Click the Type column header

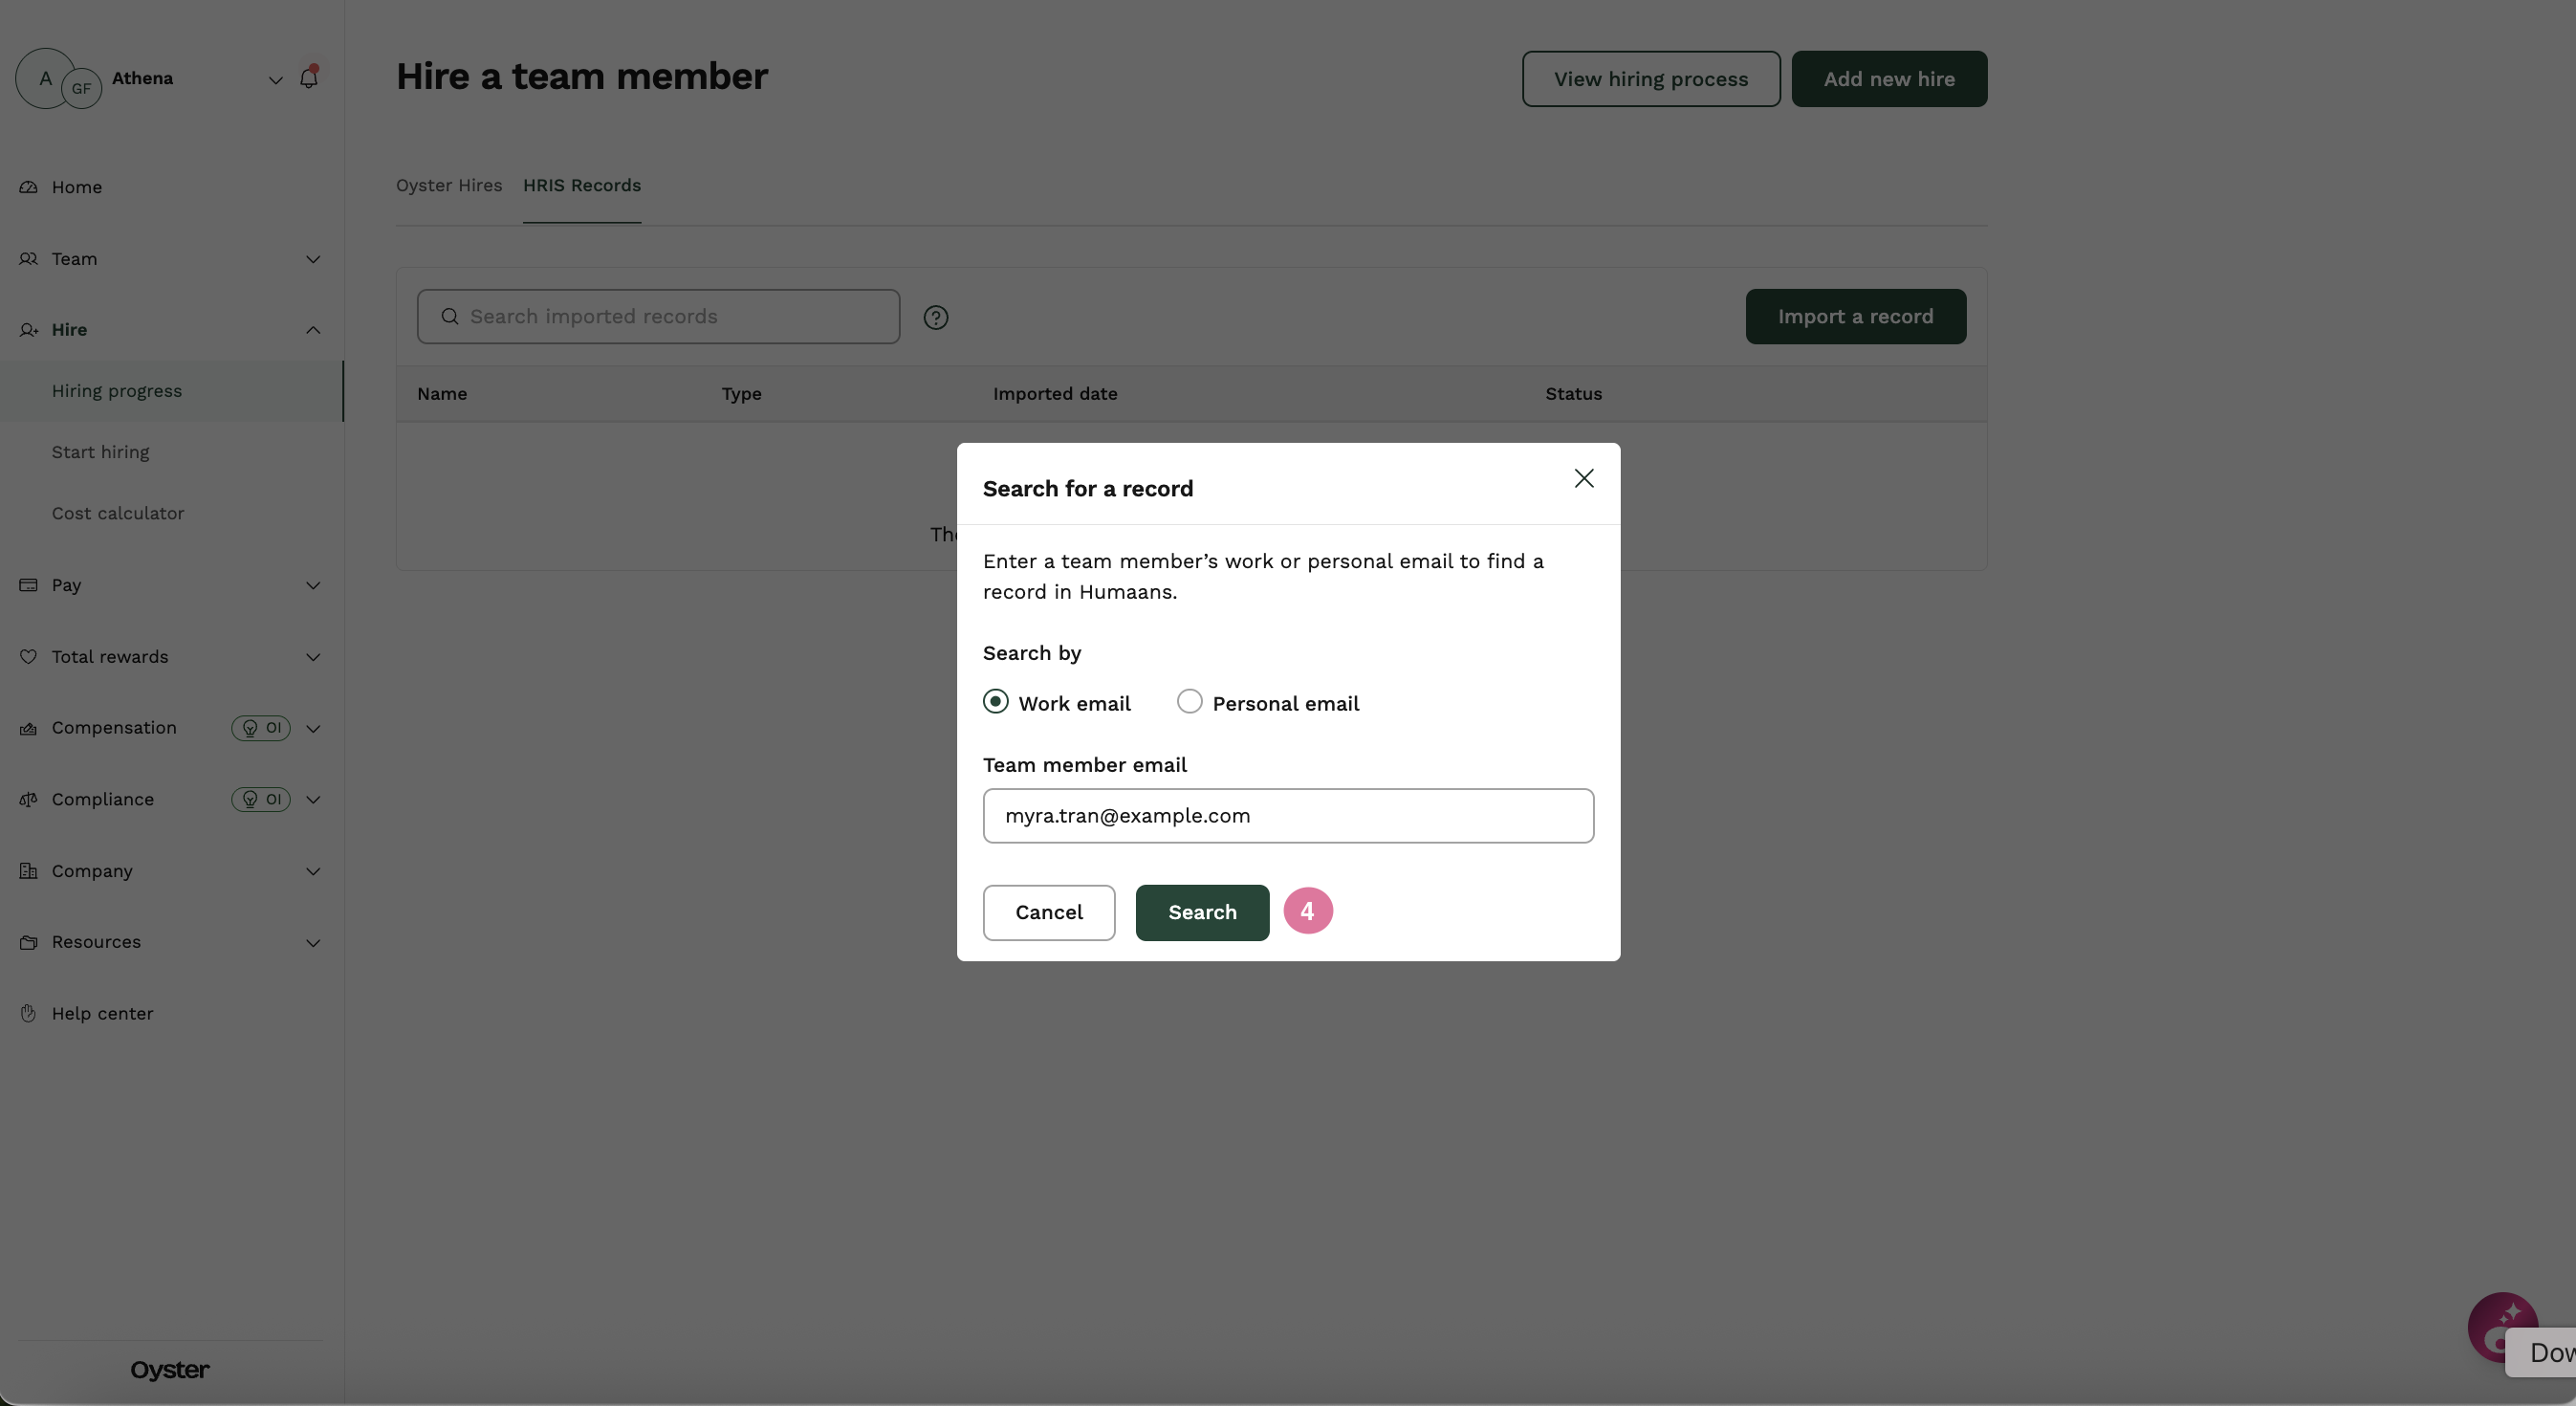tap(741, 394)
